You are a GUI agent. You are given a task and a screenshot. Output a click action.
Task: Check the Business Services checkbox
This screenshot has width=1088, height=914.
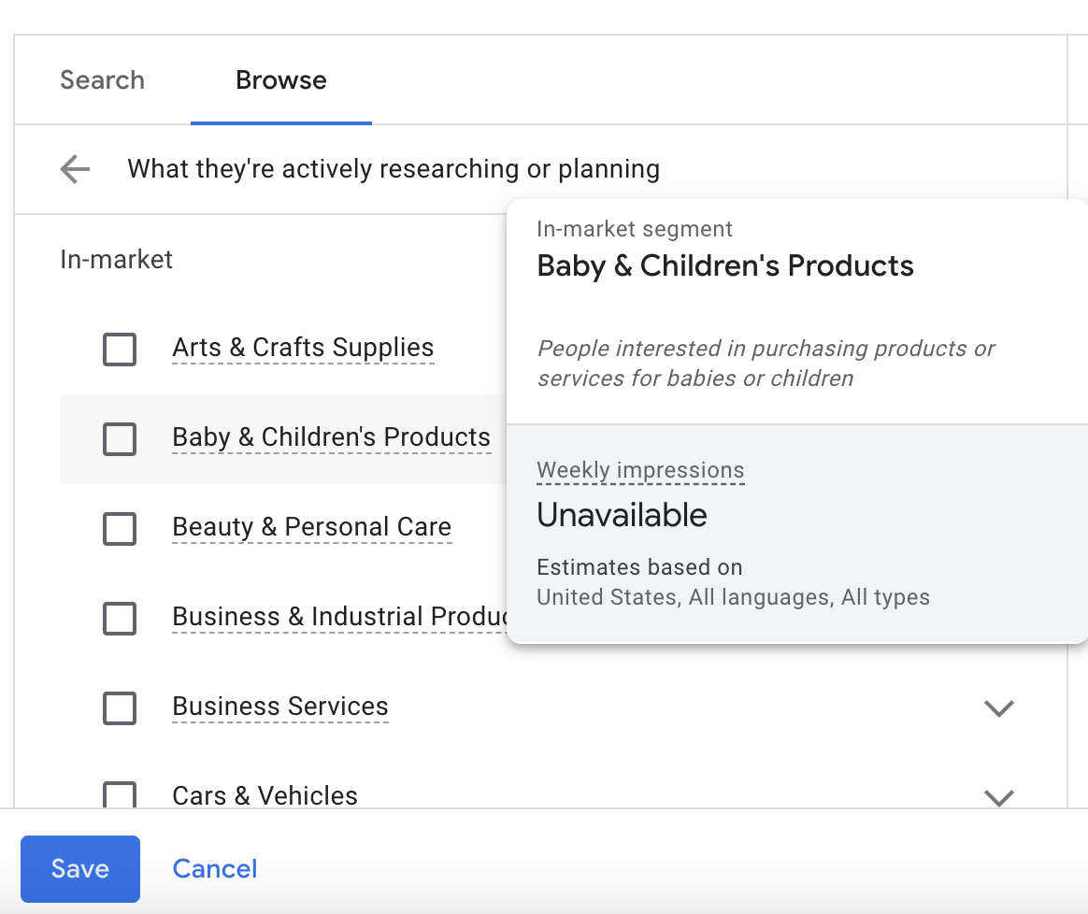[120, 707]
